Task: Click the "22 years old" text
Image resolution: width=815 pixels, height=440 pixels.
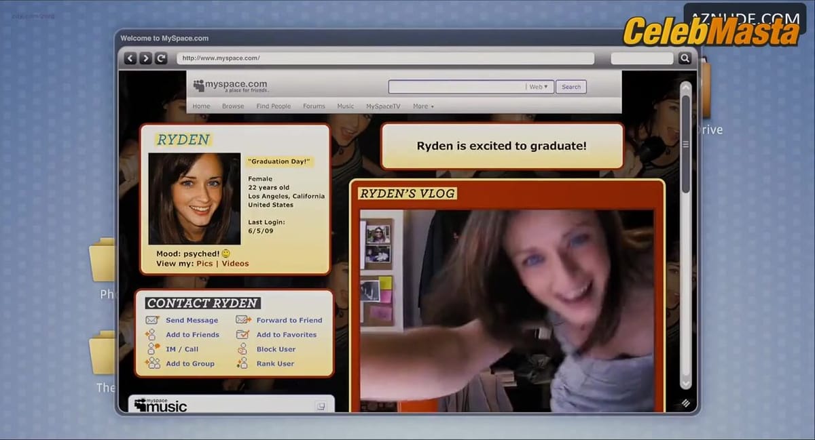Action: click(268, 188)
